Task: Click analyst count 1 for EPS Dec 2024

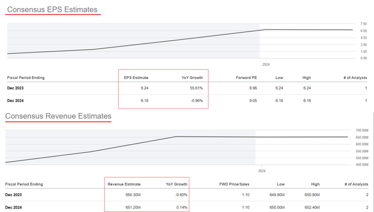Action: tap(366, 101)
